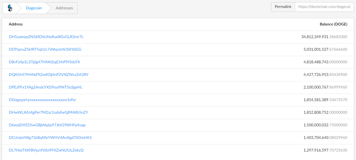
Task: Click the Blockchair logo icon
Action: [x=10, y=8]
